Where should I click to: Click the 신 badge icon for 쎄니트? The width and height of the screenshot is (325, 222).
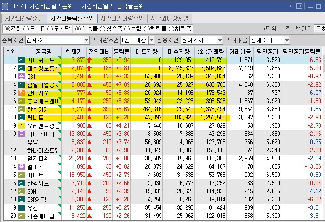click(x=21, y=118)
